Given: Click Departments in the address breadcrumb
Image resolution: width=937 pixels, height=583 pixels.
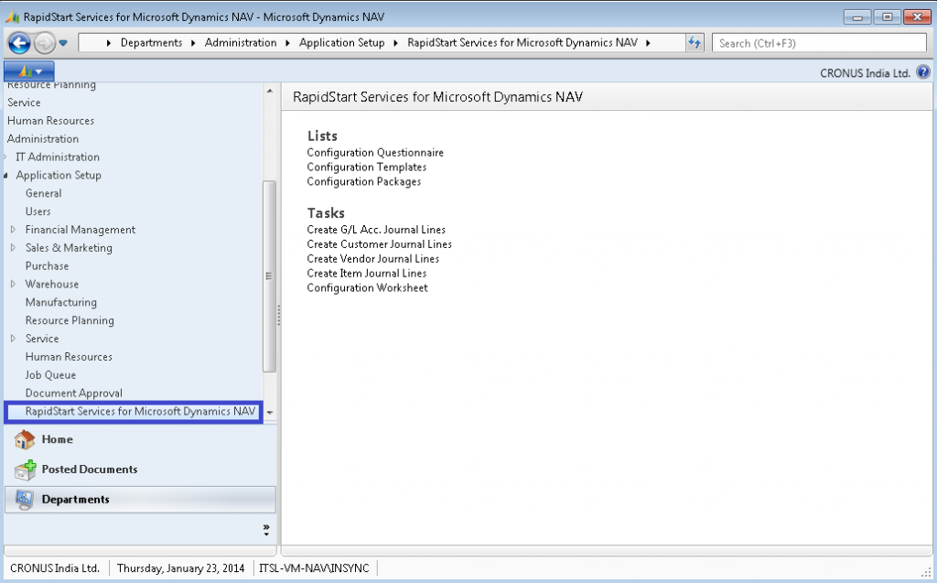Looking at the screenshot, I should [151, 42].
